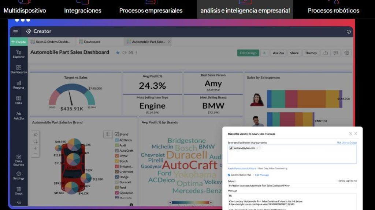Mark dashboard as favorite with star
The image size is (375, 210).
[118, 52]
